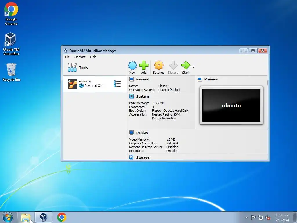Maximize the VirtualBox Manager window
297x223 pixels.
click(253, 51)
